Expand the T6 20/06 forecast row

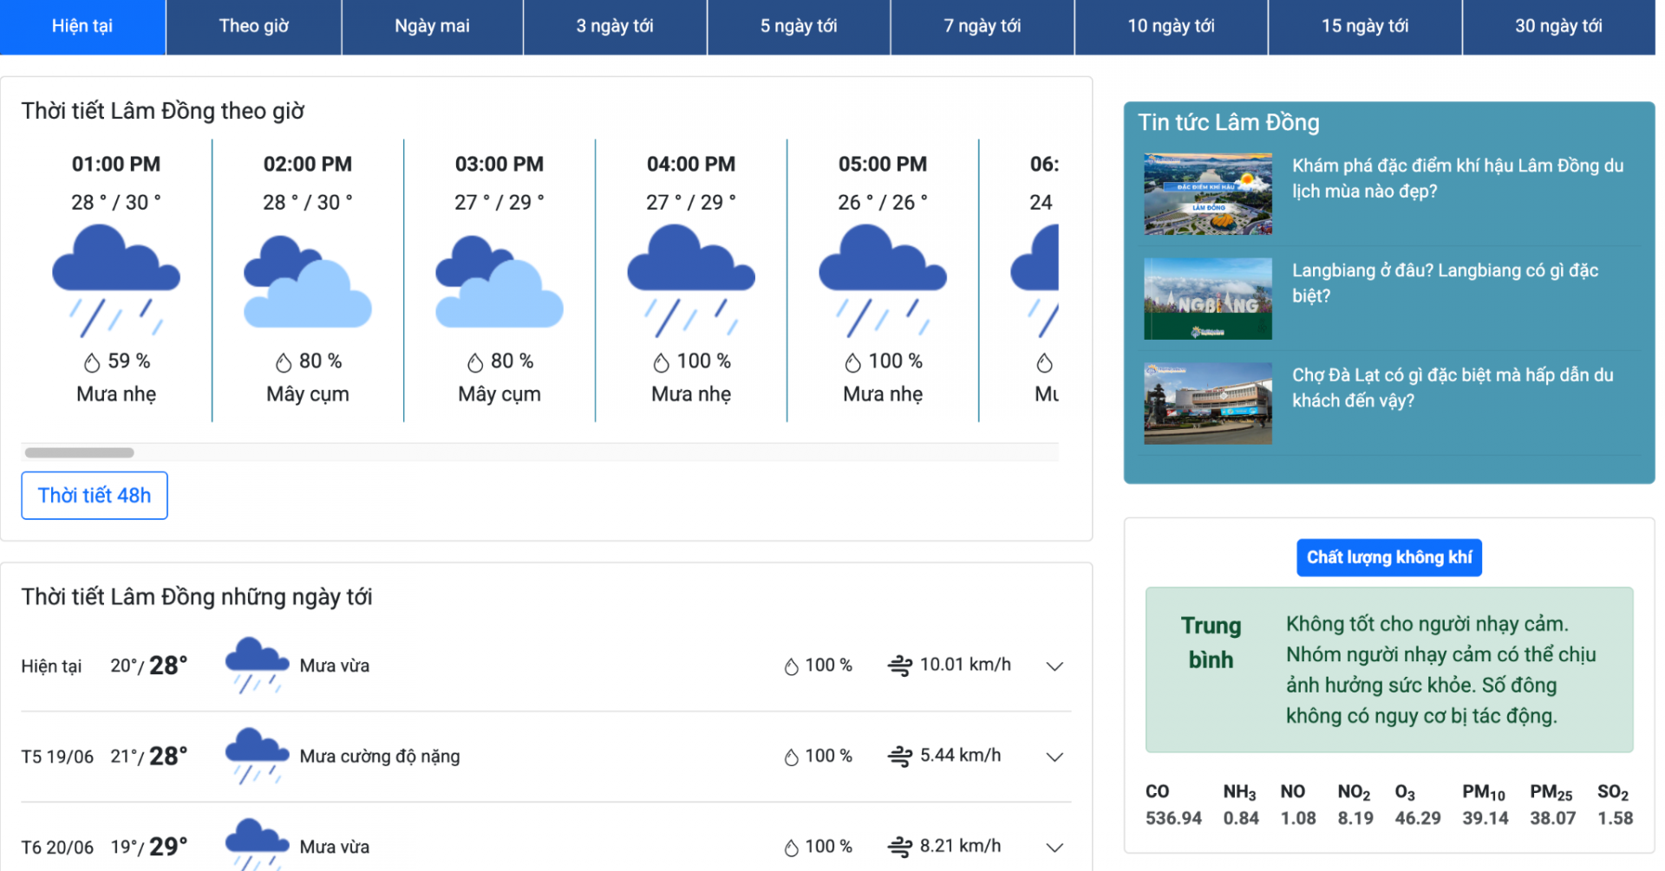[1054, 848]
